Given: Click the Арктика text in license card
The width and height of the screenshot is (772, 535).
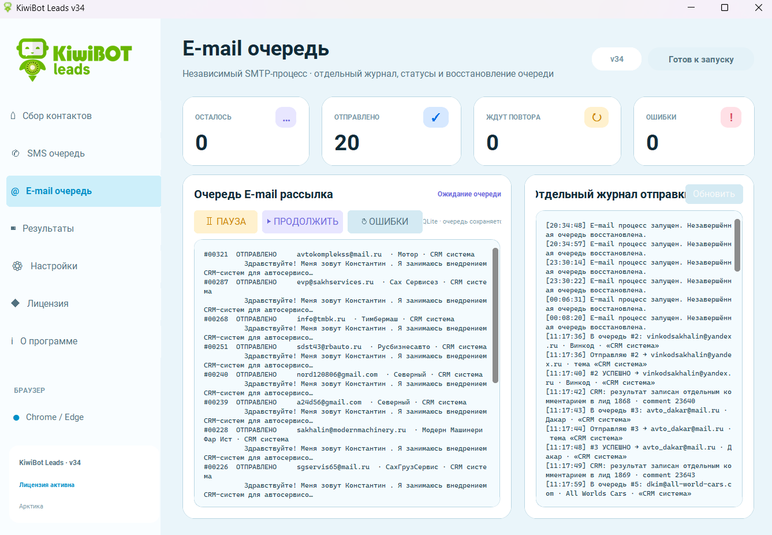Looking at the screenshot, I should pos(31,506).
